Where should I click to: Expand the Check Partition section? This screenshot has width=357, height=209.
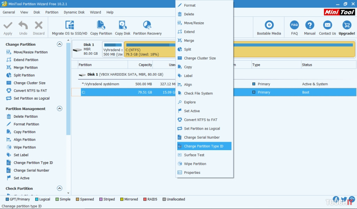tap(60, 188)
